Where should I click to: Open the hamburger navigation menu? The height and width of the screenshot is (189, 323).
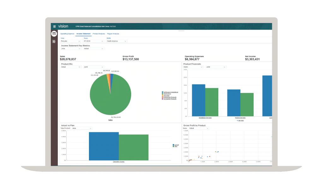(54, 26)
